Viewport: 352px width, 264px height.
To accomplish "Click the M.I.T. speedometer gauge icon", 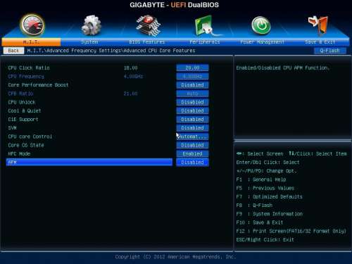I will click(x=32, y=25).
